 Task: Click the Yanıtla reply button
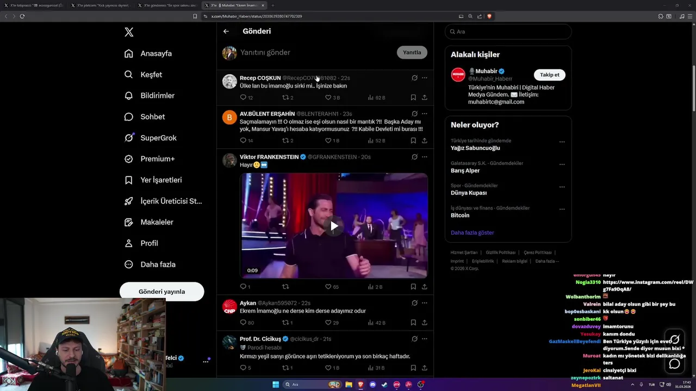(x=412, y=53)
